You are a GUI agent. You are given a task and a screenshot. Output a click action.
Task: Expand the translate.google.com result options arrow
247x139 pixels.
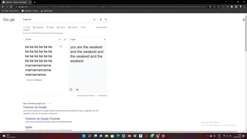(50, 104)
